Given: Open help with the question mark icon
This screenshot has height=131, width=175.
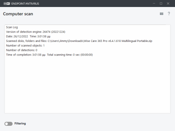Looking at the screenshot, I should (169, 14).
